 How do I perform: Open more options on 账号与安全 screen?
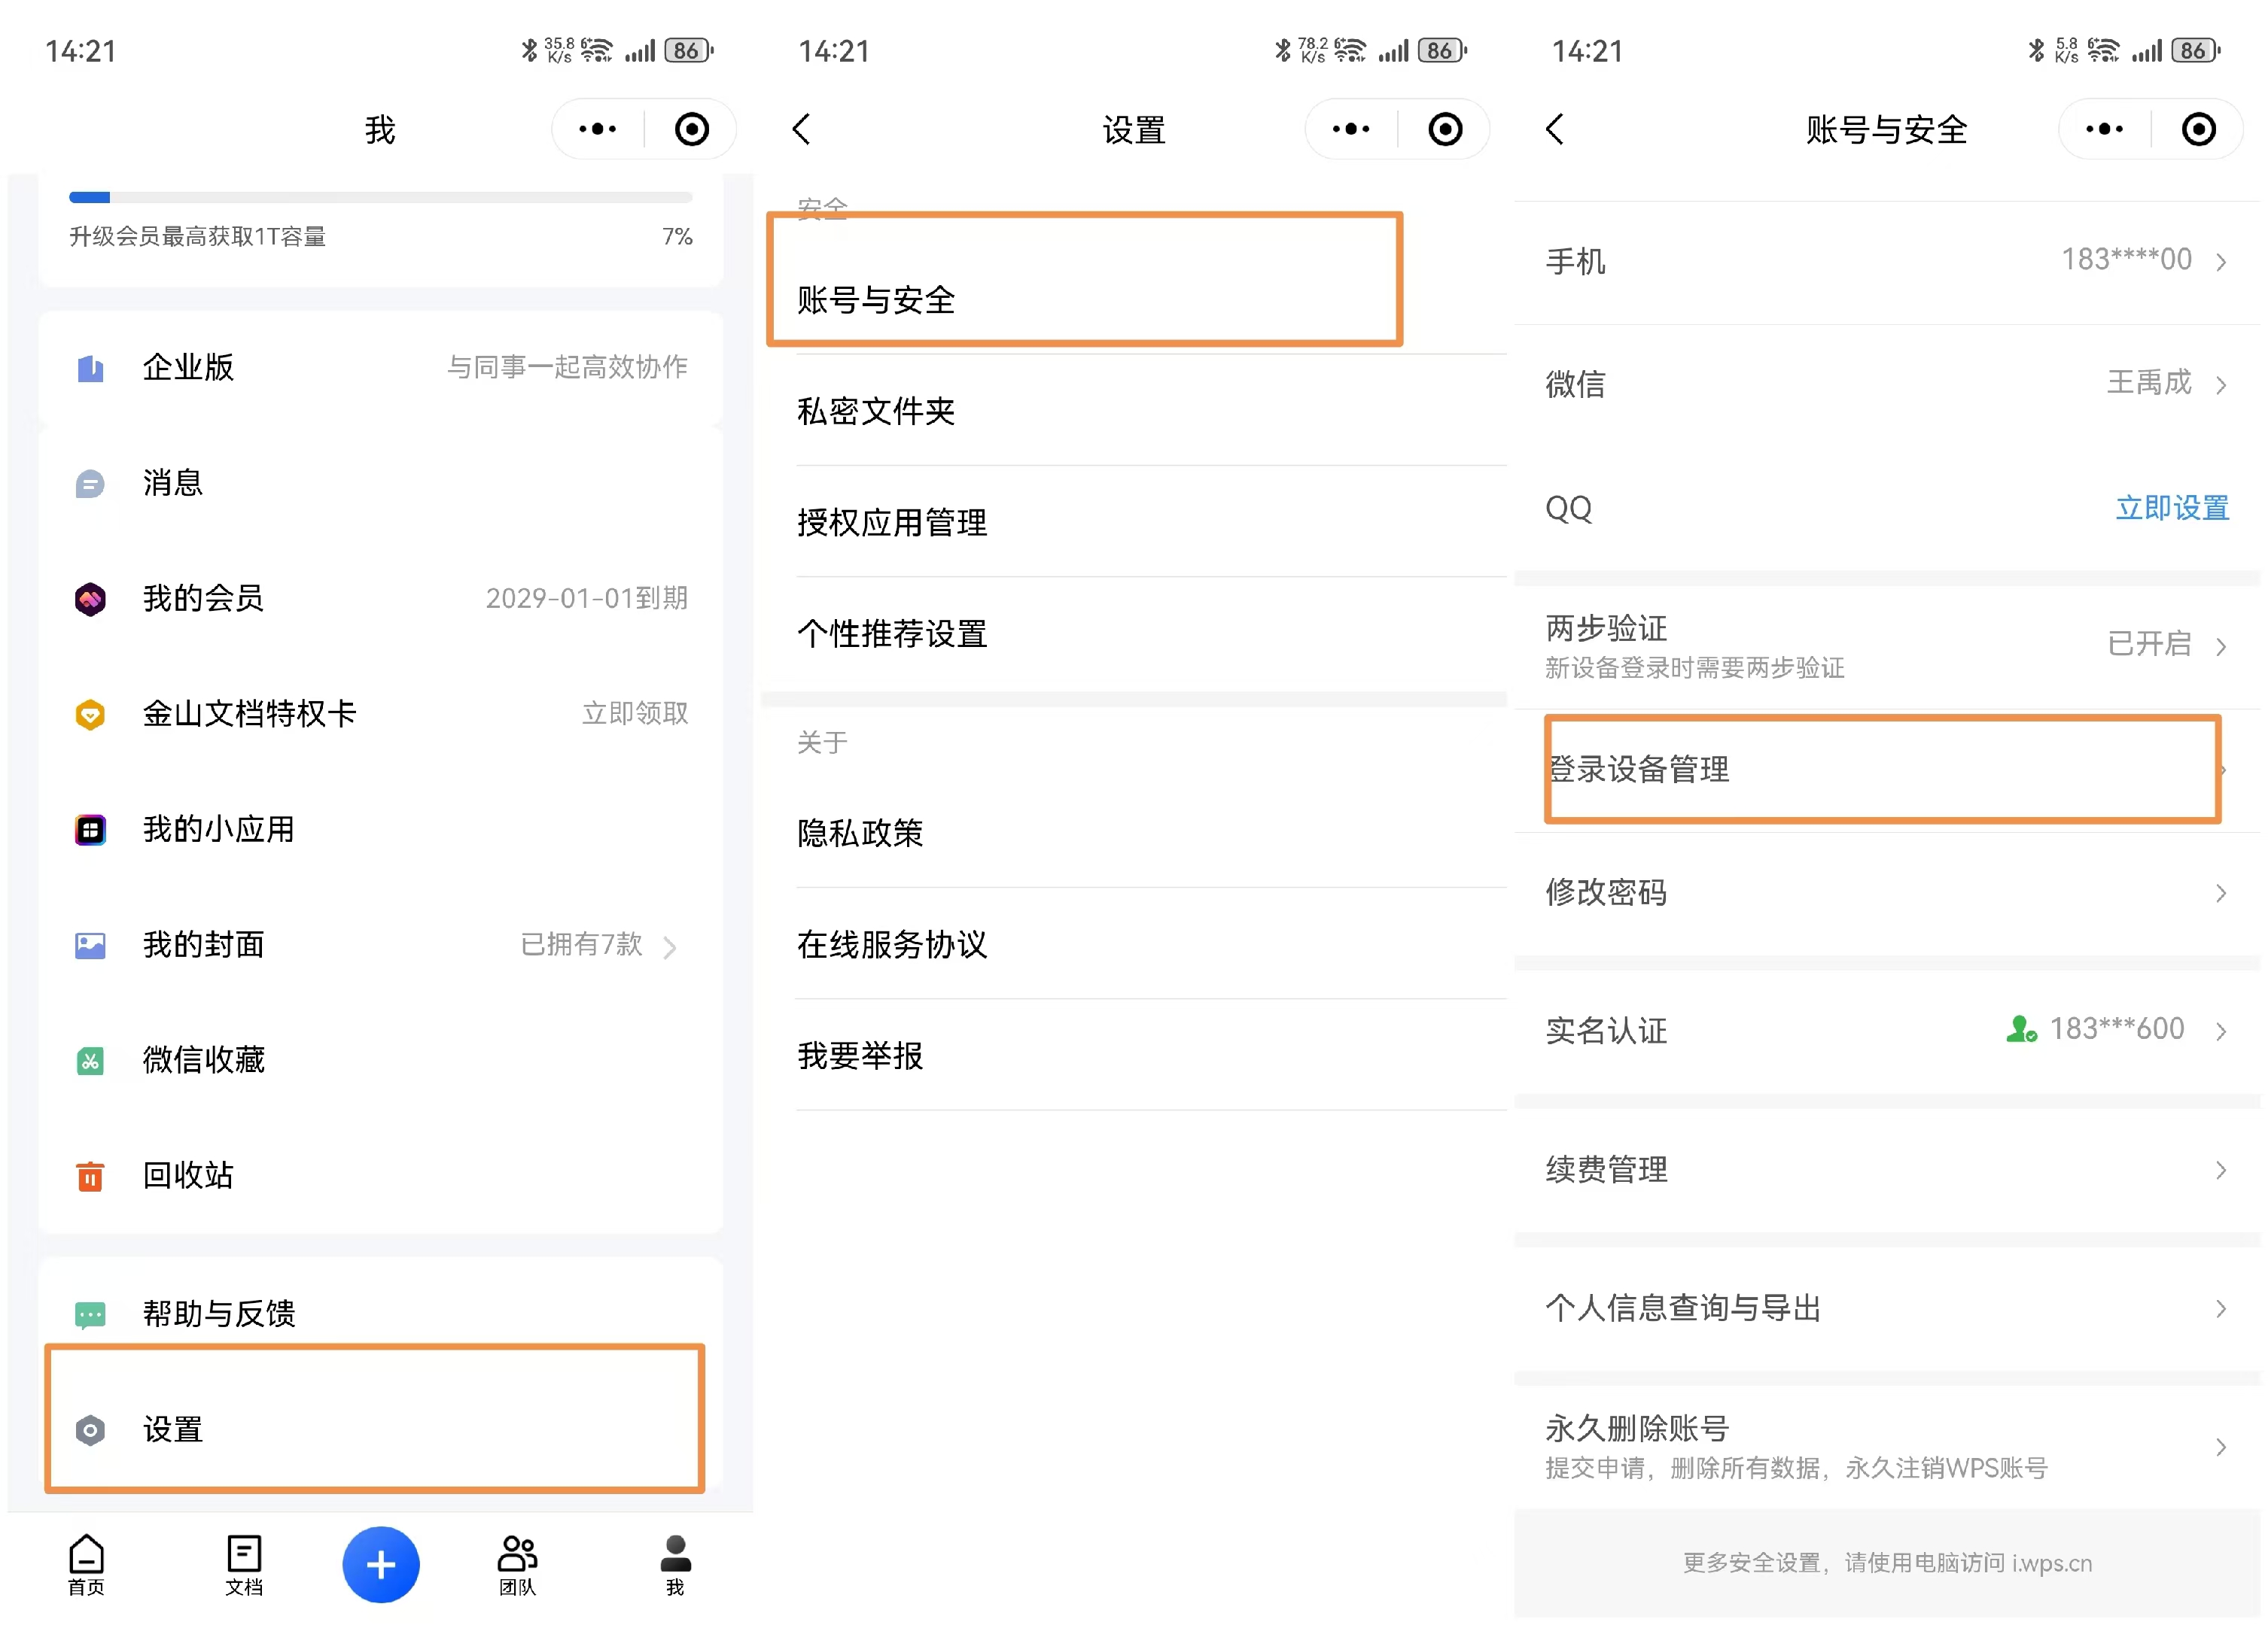coord(2104,129)
